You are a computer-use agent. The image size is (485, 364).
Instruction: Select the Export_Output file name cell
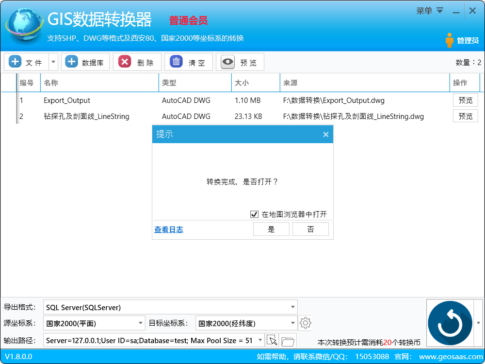pyautogui.click(x=67, y=100)
